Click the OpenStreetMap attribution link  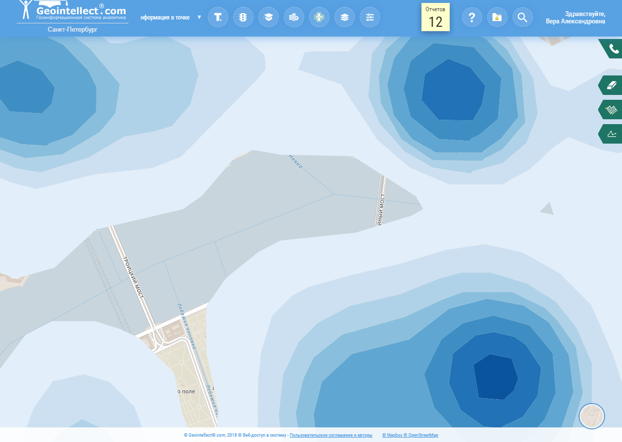pos(423,435)
